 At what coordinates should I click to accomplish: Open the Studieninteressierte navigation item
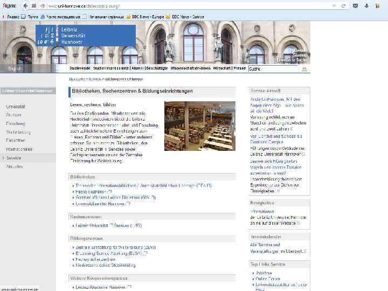click(x=111, y=68)
